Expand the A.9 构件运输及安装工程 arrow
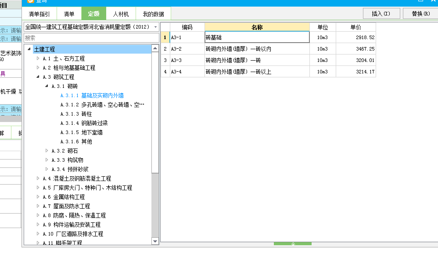 coord(38,225)
